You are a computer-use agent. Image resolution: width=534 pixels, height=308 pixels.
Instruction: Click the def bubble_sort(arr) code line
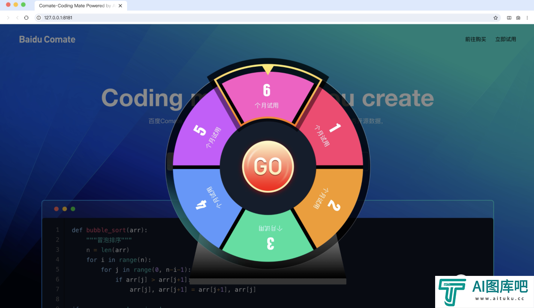(109, 230)
